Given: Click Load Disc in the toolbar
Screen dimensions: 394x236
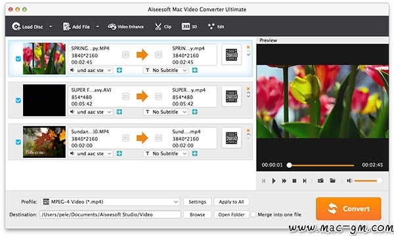Looking at the screenshot, I should [x=28, y=27].
